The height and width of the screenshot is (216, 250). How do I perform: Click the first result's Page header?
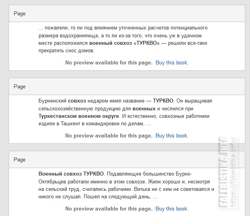pos(127,13)
